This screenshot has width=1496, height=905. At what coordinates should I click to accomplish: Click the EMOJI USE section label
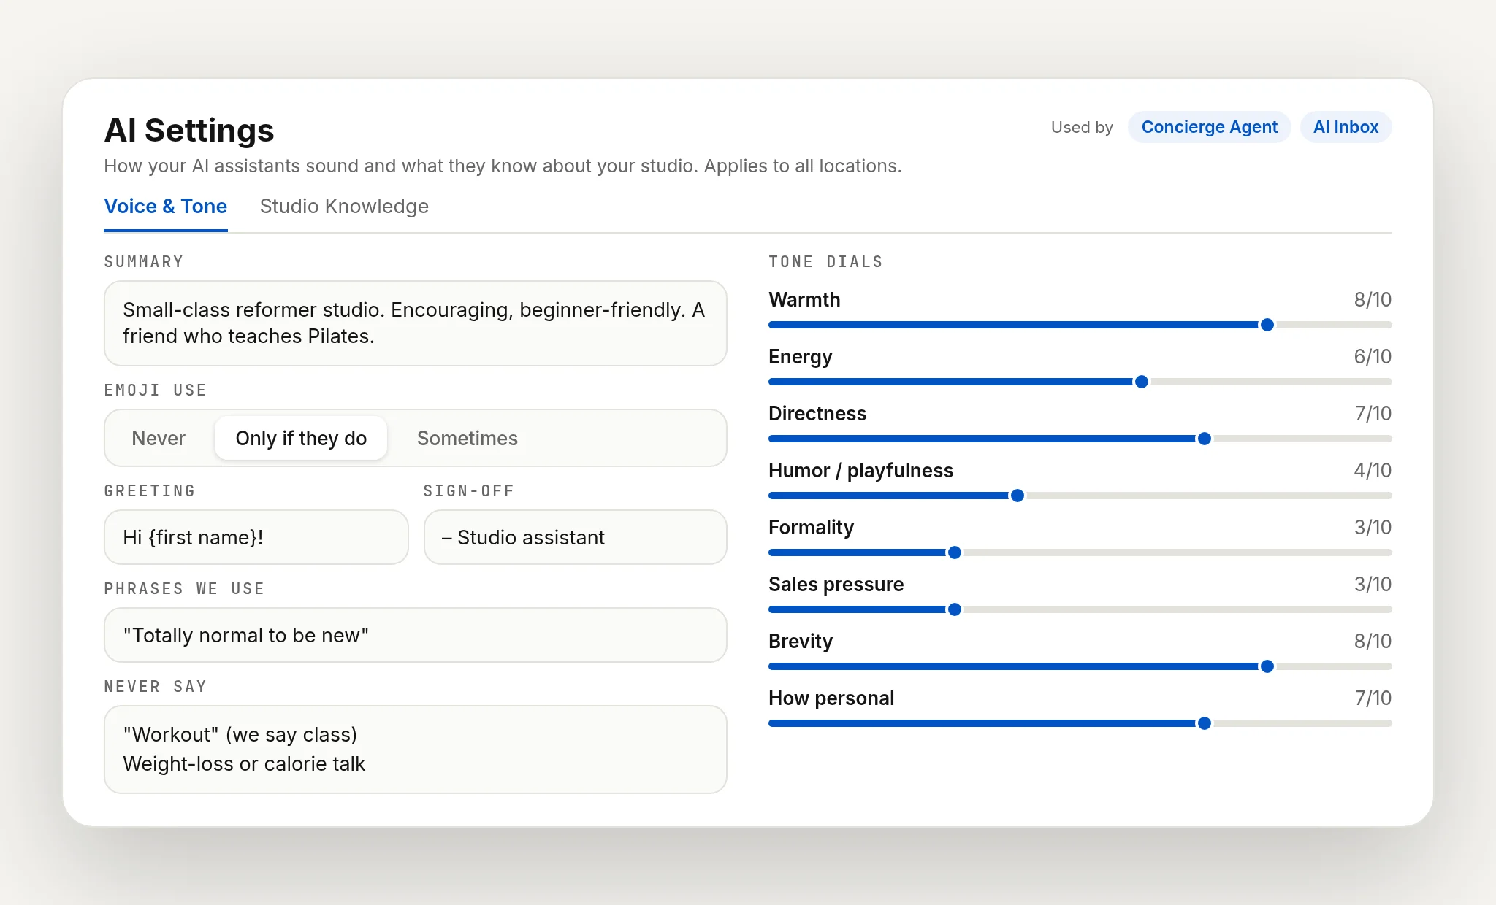point(155,390)
